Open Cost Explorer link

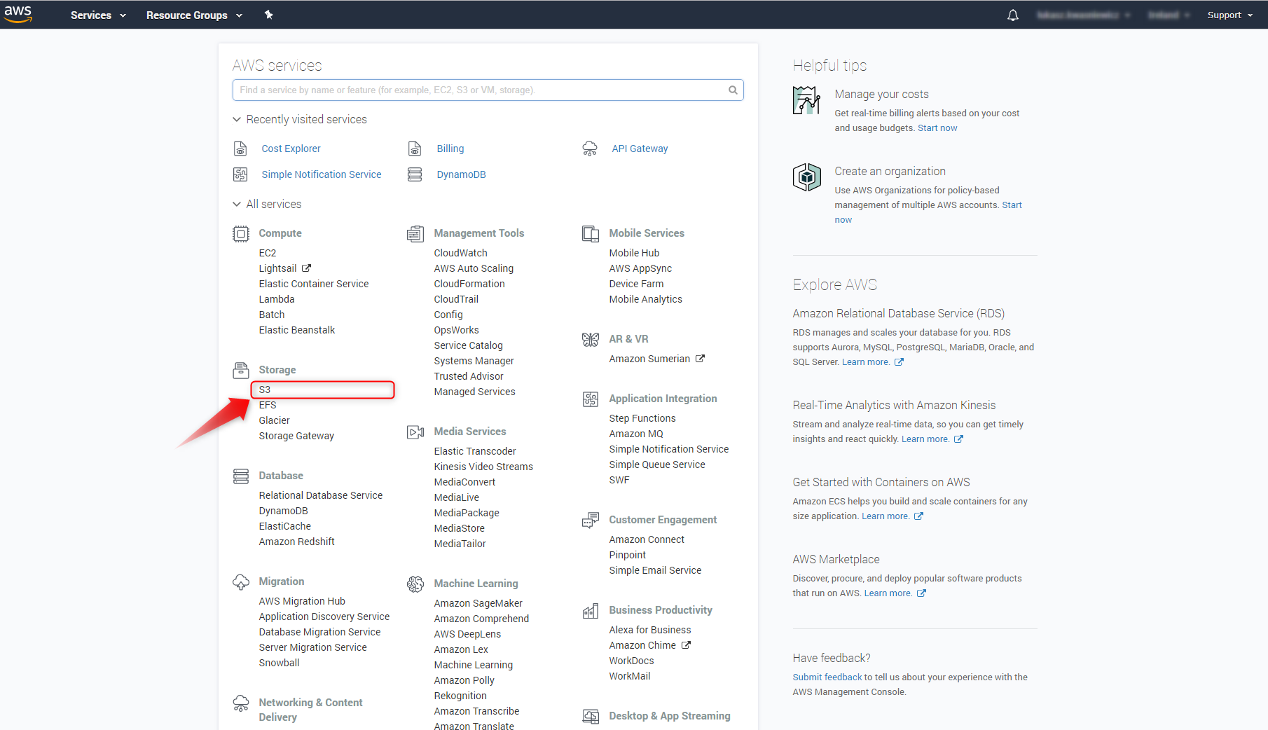291,149
